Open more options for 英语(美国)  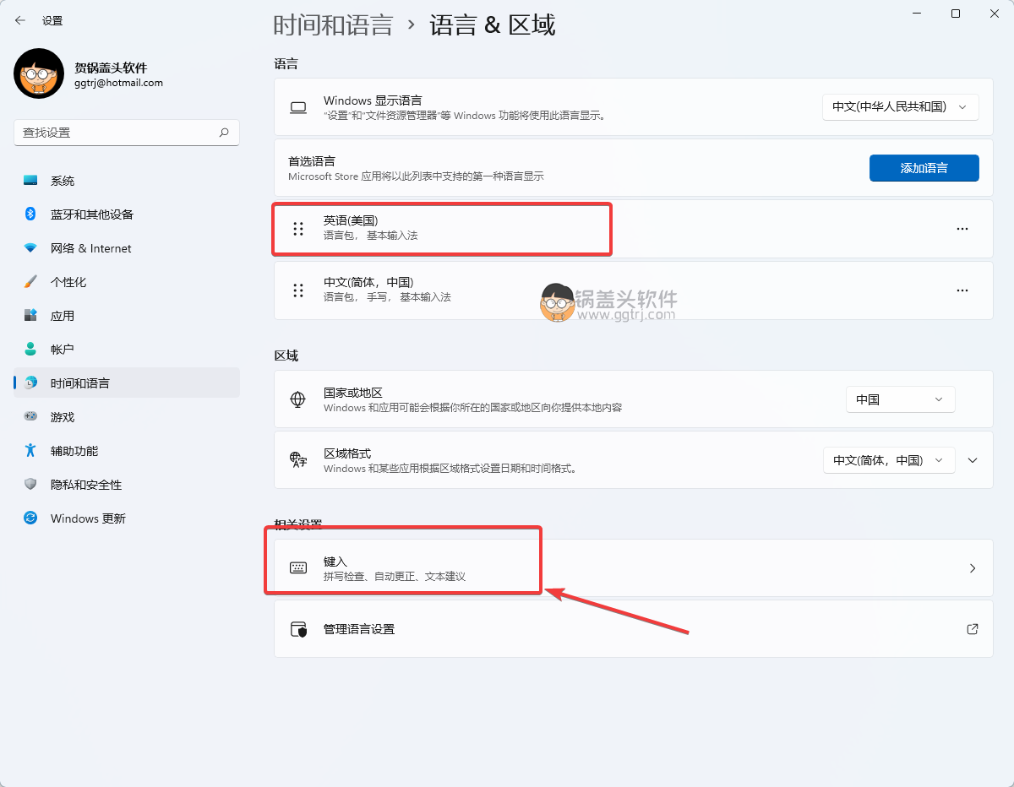click(x=962, y=229)
